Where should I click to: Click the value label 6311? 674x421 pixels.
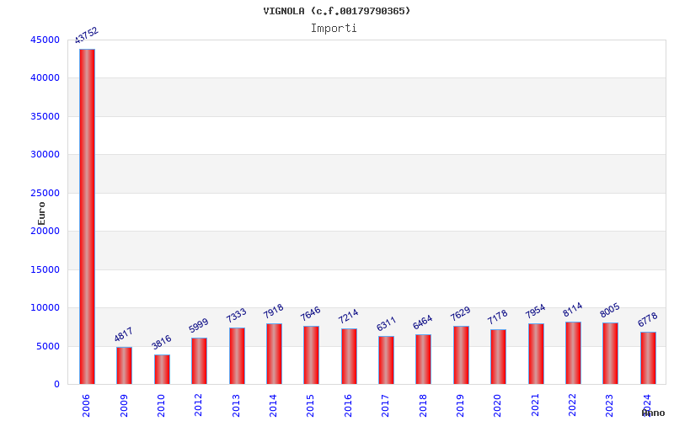[386, 324]
